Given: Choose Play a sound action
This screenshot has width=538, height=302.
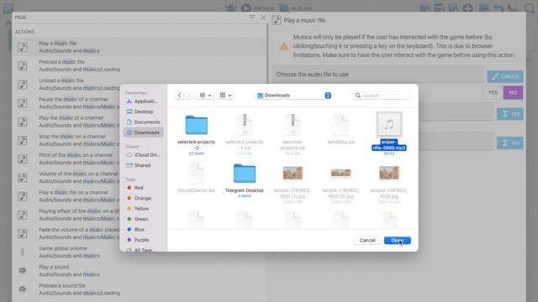Looking at the screenshot, I should coord(140,270).
